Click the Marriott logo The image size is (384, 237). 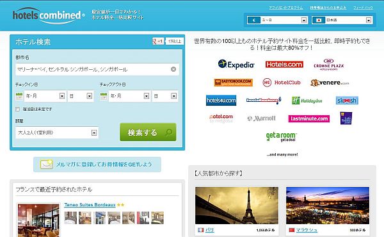pos(261,118)
